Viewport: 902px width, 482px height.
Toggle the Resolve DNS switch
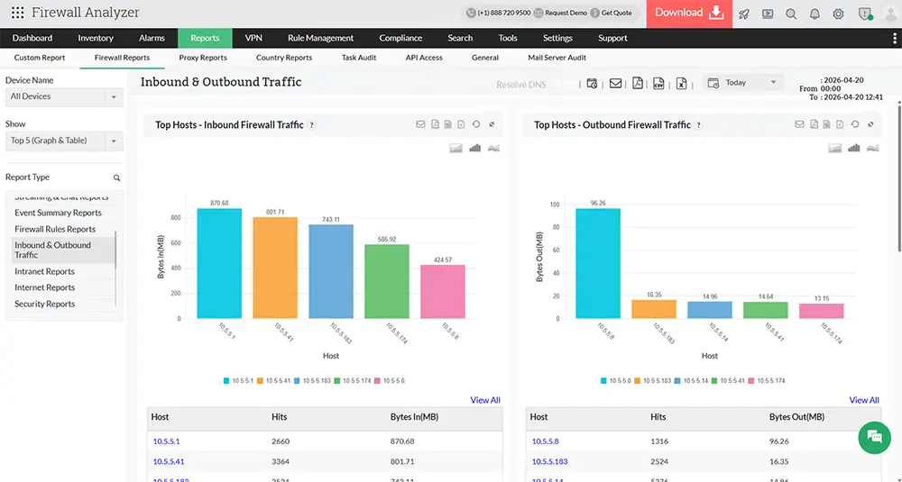(x=563, y=84)
